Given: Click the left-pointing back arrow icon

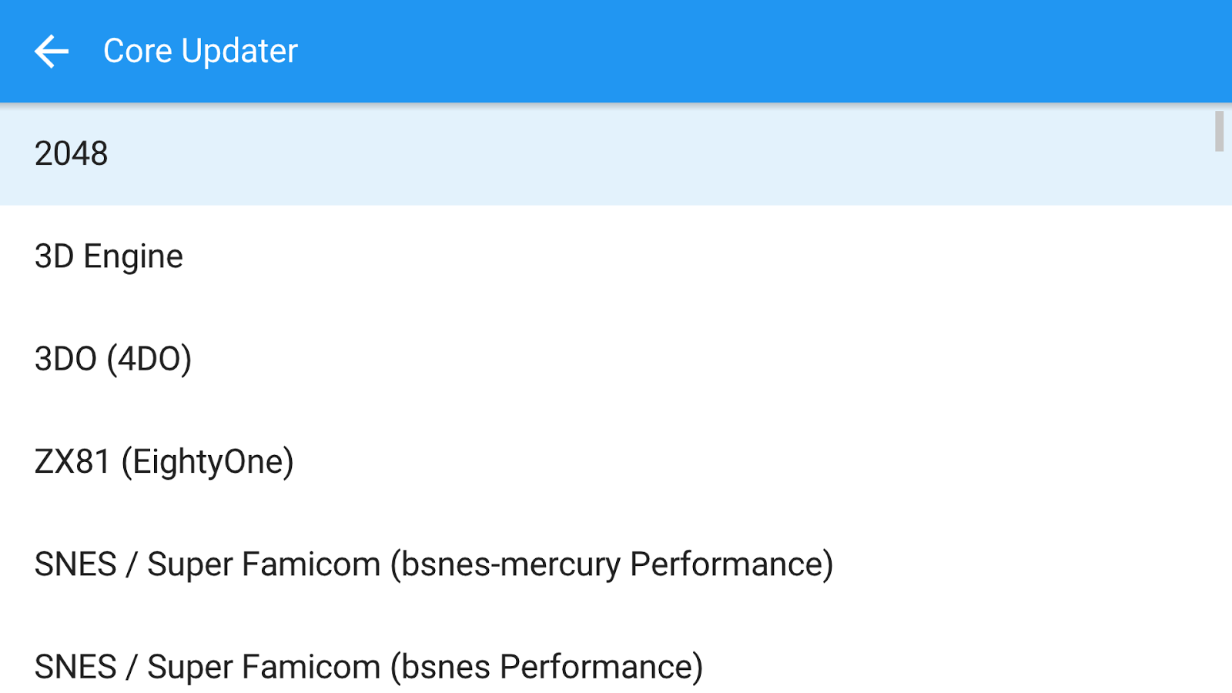Looking at the screenshot, I should point(52,52).
